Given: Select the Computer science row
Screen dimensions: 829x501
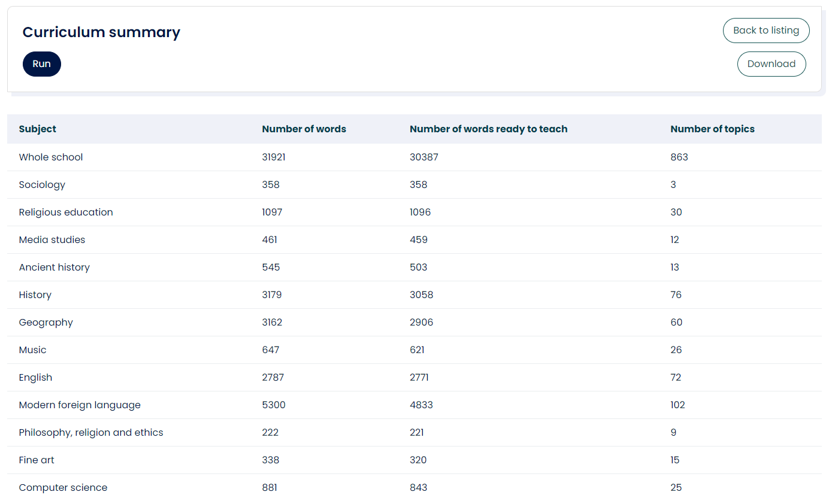Looking at the screenshot, I should (x=63, y=487).
